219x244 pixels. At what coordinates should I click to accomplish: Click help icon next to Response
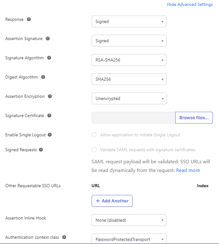point(29,19)
